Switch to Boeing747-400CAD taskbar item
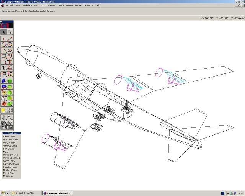This screenshot has width=245, height=196. [25, 193]
